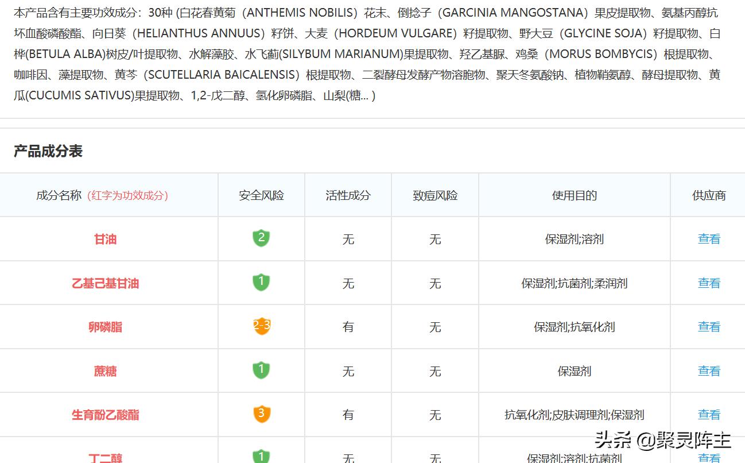This screenshot has height=463, width=745.
Task: Click the 使用目的 column header
Action: [x=574, y=195]
